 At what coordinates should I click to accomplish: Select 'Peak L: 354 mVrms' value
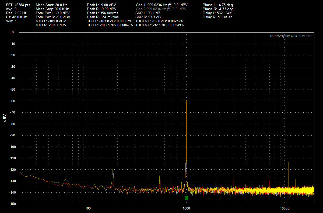(103, 13)
